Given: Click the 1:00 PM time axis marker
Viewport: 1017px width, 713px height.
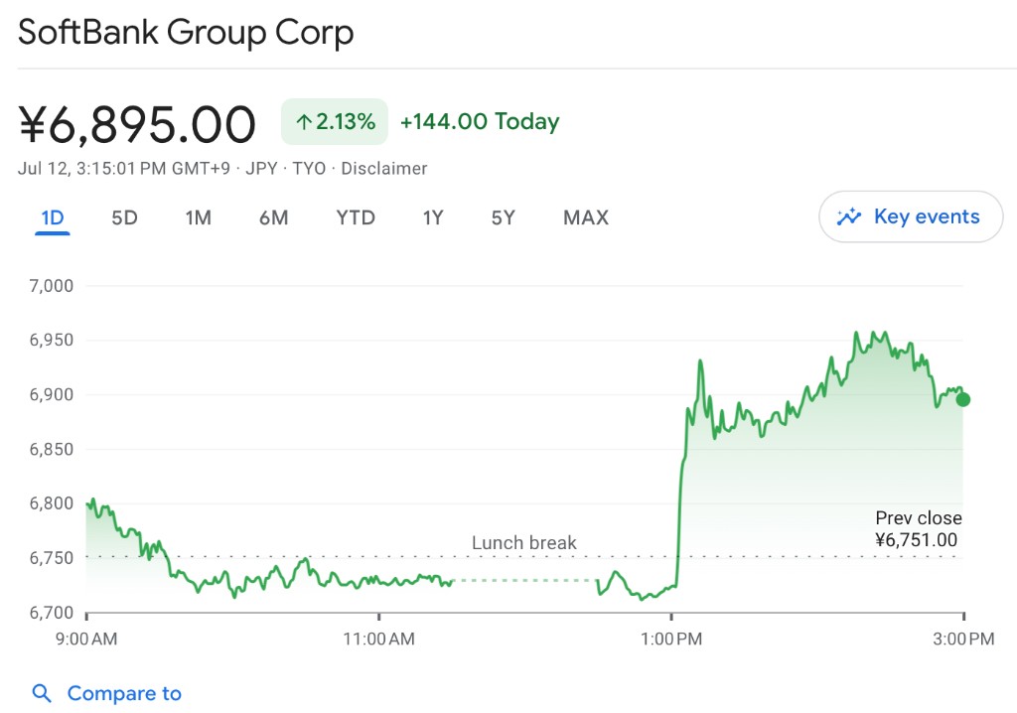Looking at the screenshot, I should tap(671, 640).
